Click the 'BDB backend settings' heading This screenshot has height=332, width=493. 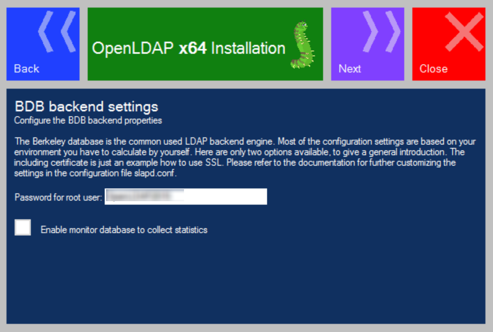86,106
